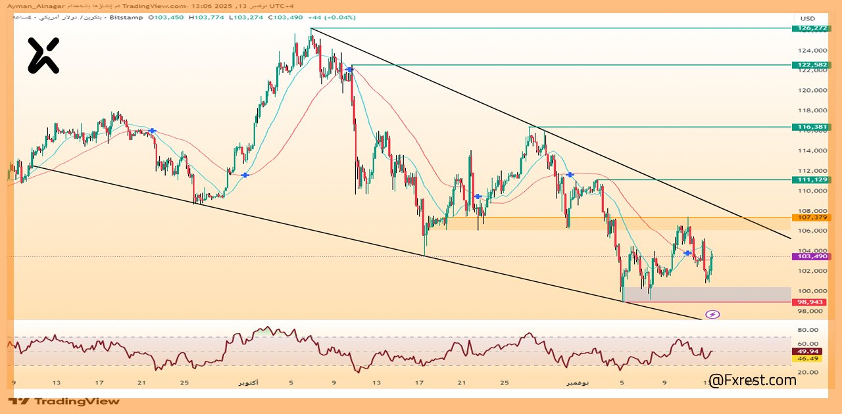Select the red 98,943 support price label
Screen dimensions: 842x414
point(811,302)
